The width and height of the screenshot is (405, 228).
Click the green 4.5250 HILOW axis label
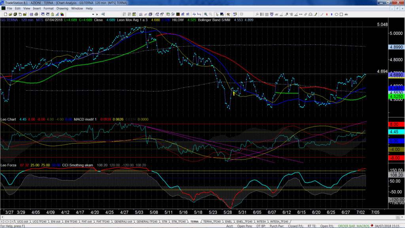396,97
